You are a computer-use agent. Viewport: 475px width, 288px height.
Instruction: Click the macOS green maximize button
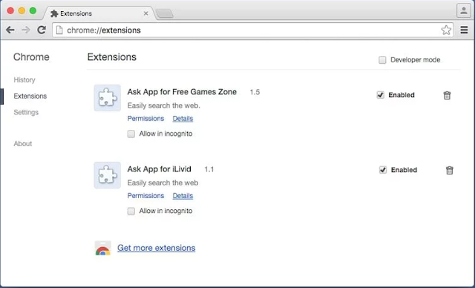click(33, 11)
